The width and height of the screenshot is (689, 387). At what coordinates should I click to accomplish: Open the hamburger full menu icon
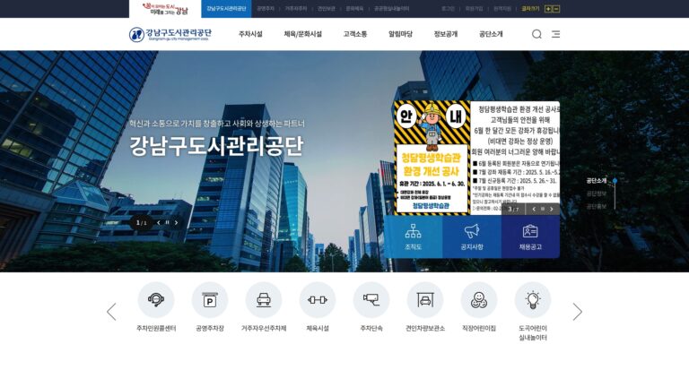click(x=556, y=34)
